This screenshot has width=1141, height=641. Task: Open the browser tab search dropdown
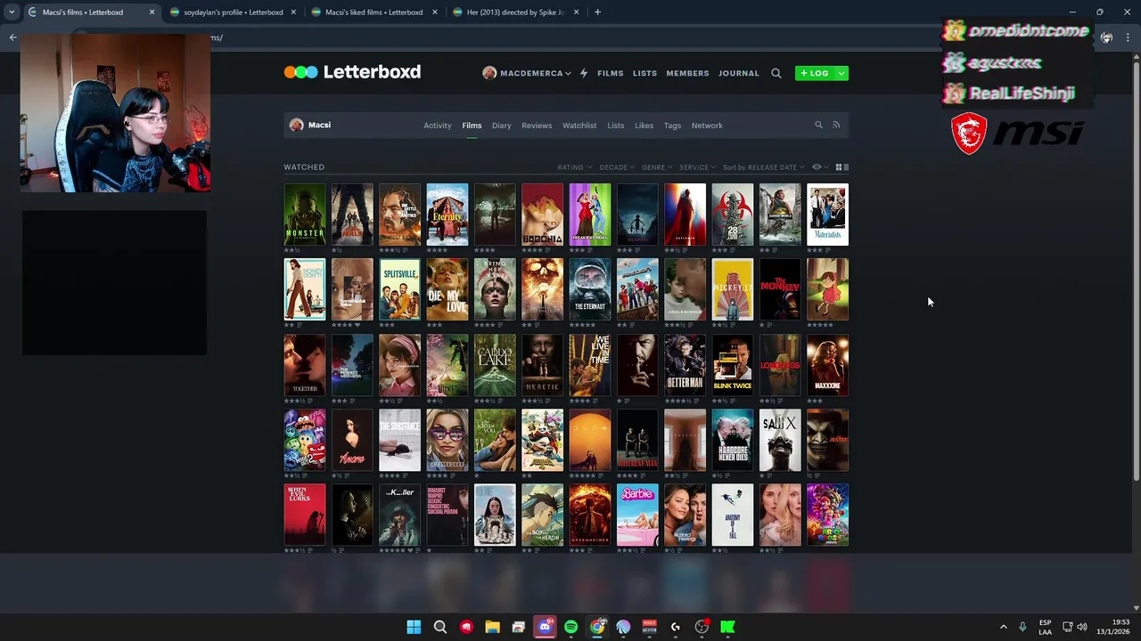click(x=12, y=12)
